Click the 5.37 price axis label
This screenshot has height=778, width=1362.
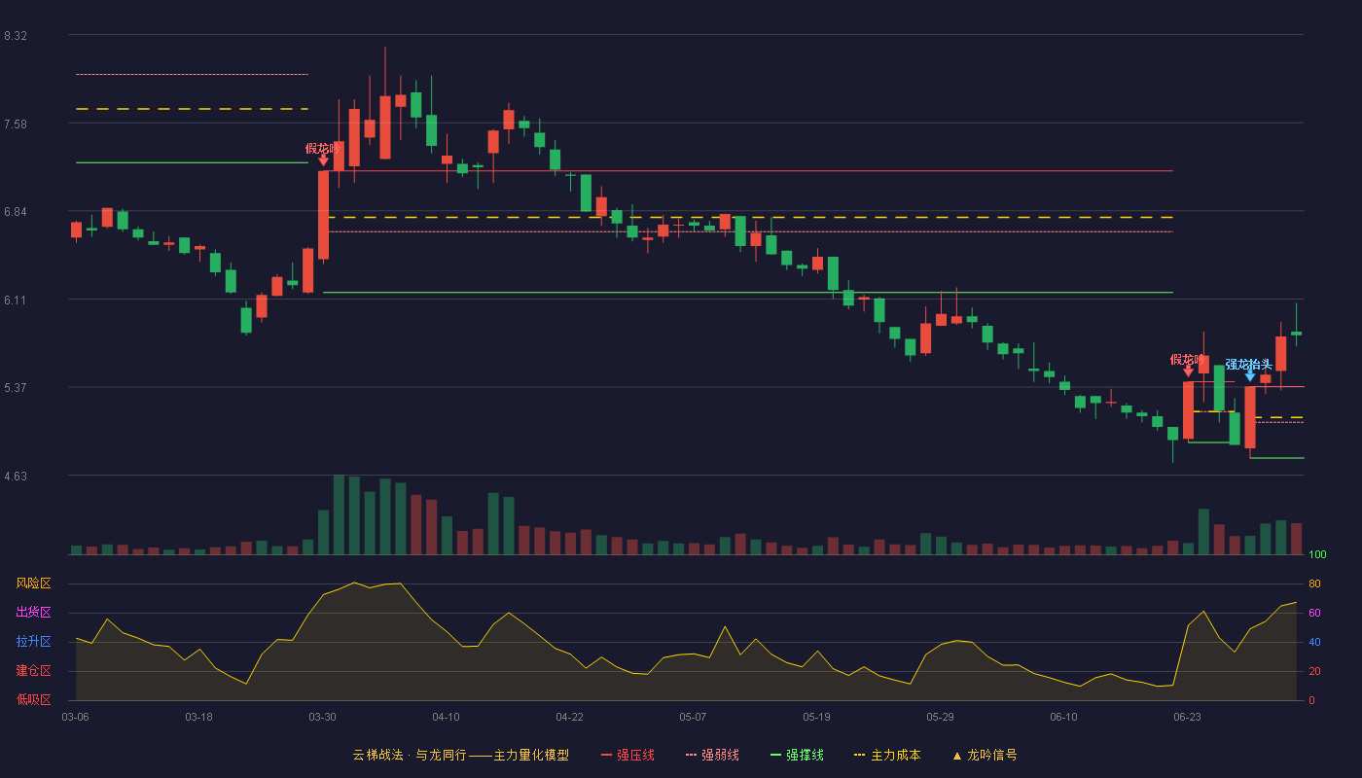pyautogui.click(x=16, y=388)
